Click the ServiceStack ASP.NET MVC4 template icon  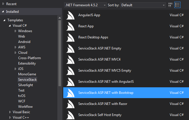(x=70, y=59)
